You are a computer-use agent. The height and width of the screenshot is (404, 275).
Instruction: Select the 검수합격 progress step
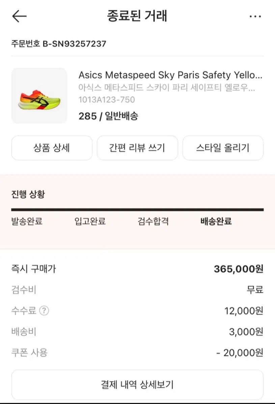(153, 222)
